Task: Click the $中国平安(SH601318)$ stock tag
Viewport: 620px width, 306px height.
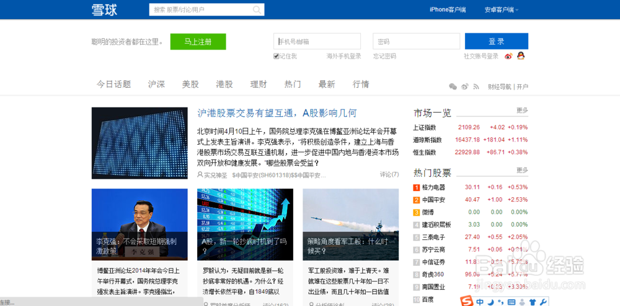Action: pyautogui.click(x=262, y=175)
